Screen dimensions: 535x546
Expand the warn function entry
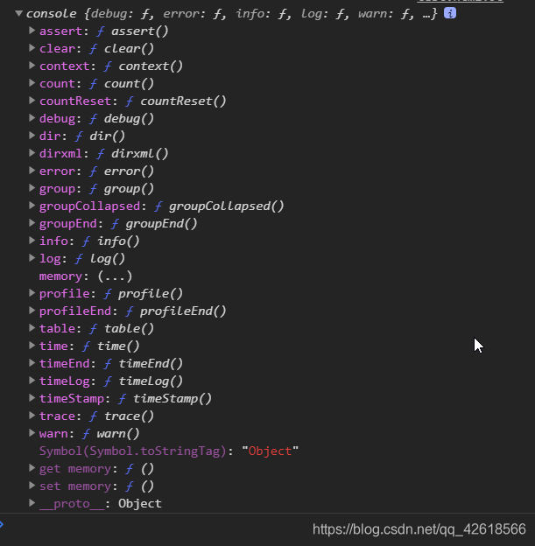coord(32,433)
